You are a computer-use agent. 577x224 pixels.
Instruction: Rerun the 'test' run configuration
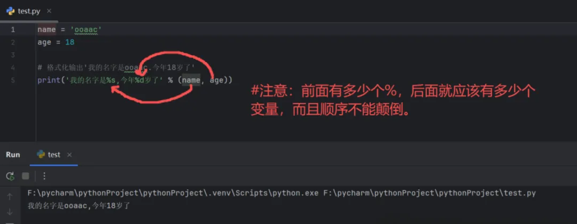click(x=10, y=176)
